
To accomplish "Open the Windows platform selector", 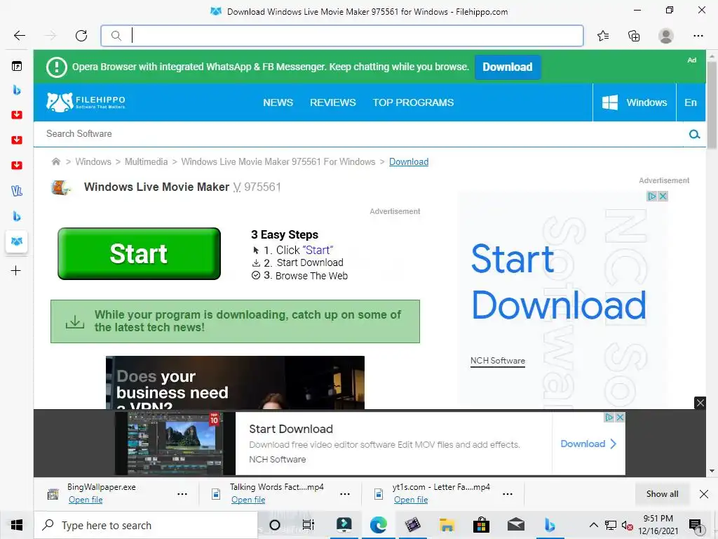I will coord(634,102).
